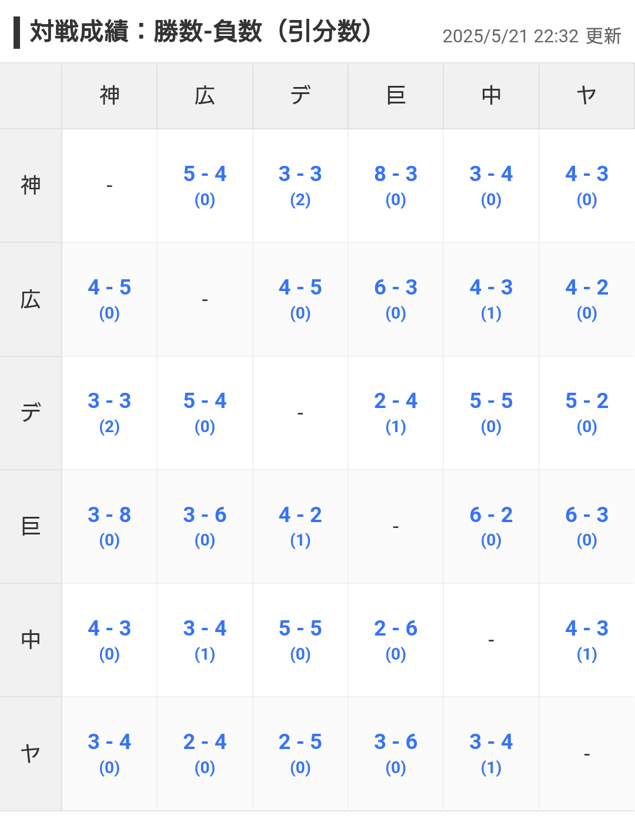Select 広 vs ヤ record 4-2
The width and height of the screenshot is (635, 819).
pos(587,299)
